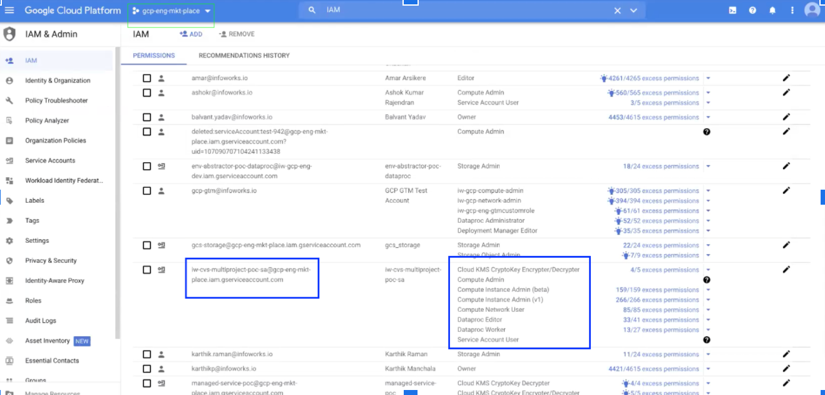Image resolution: width=825 pixels, height=395 pixels.
Task: Tick checkbox for env-abstractor-poc-dataproc account
Action: pyautogui.click(x=146, y=167)
